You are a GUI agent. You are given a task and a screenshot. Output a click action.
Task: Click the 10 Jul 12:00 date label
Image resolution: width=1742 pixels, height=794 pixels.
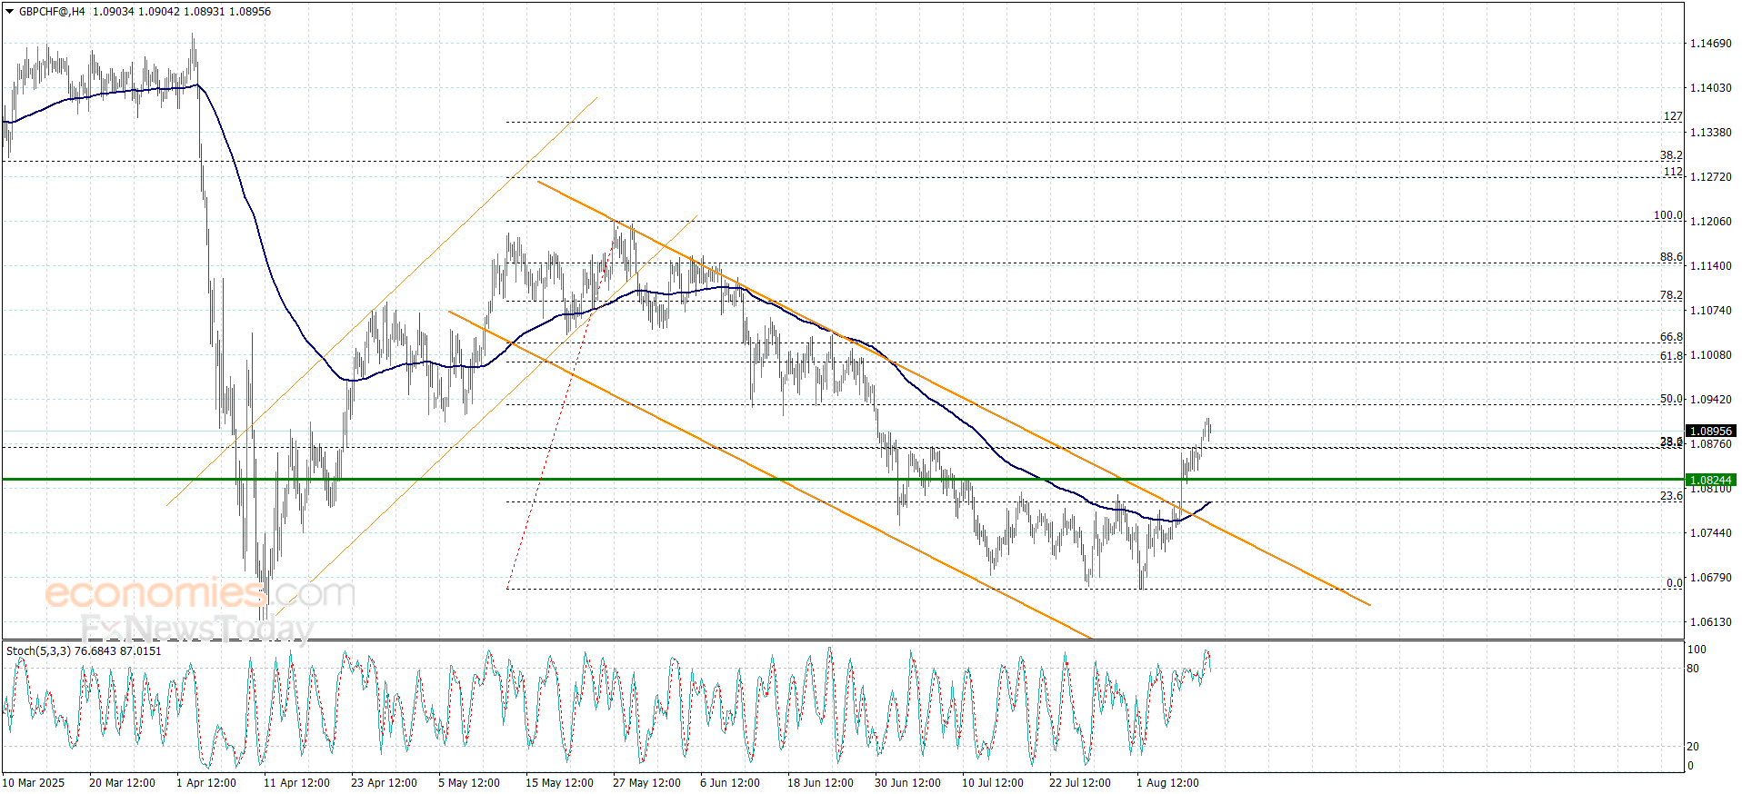993,783
